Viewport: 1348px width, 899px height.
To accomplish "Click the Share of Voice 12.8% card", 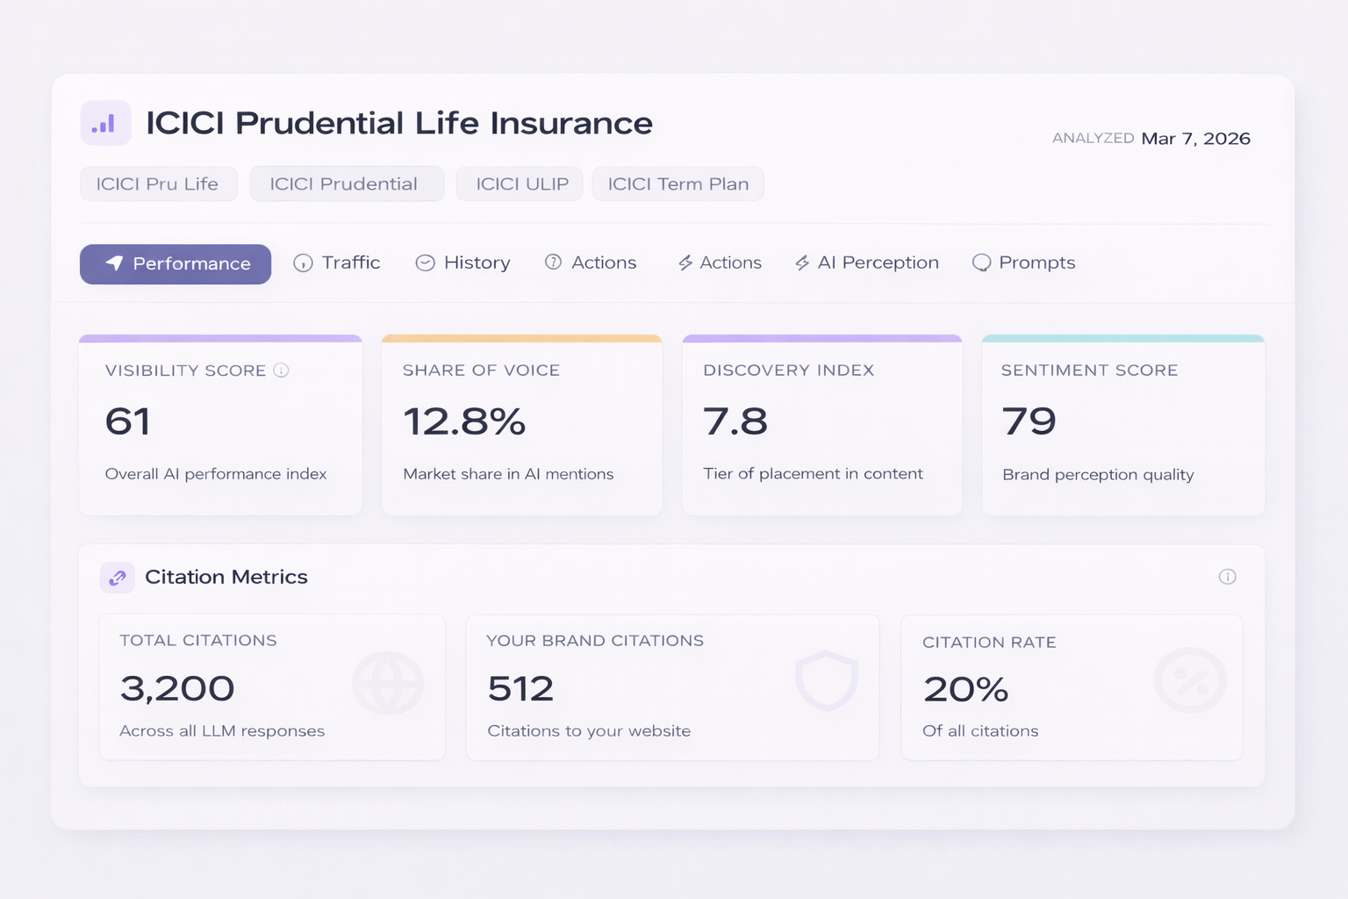I will (x=521, y=426).
